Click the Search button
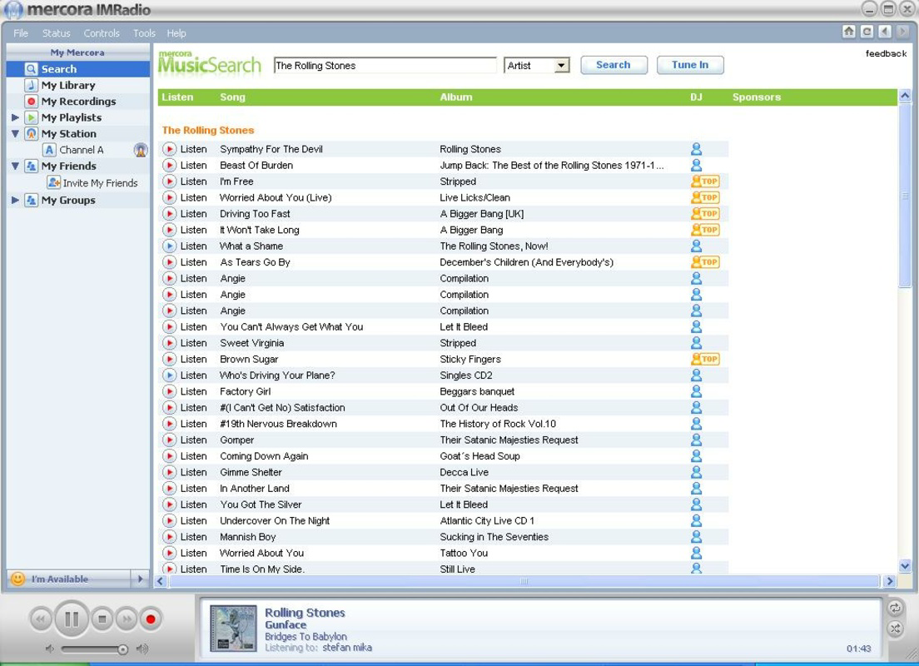This screenshot has width=919, height=666. pyautogui.click(x=613, y=65)
